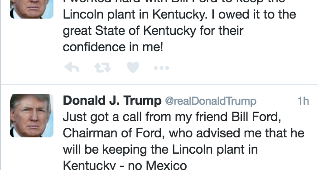Click the partially cut-off top line of first tweet

pos(174,2)
